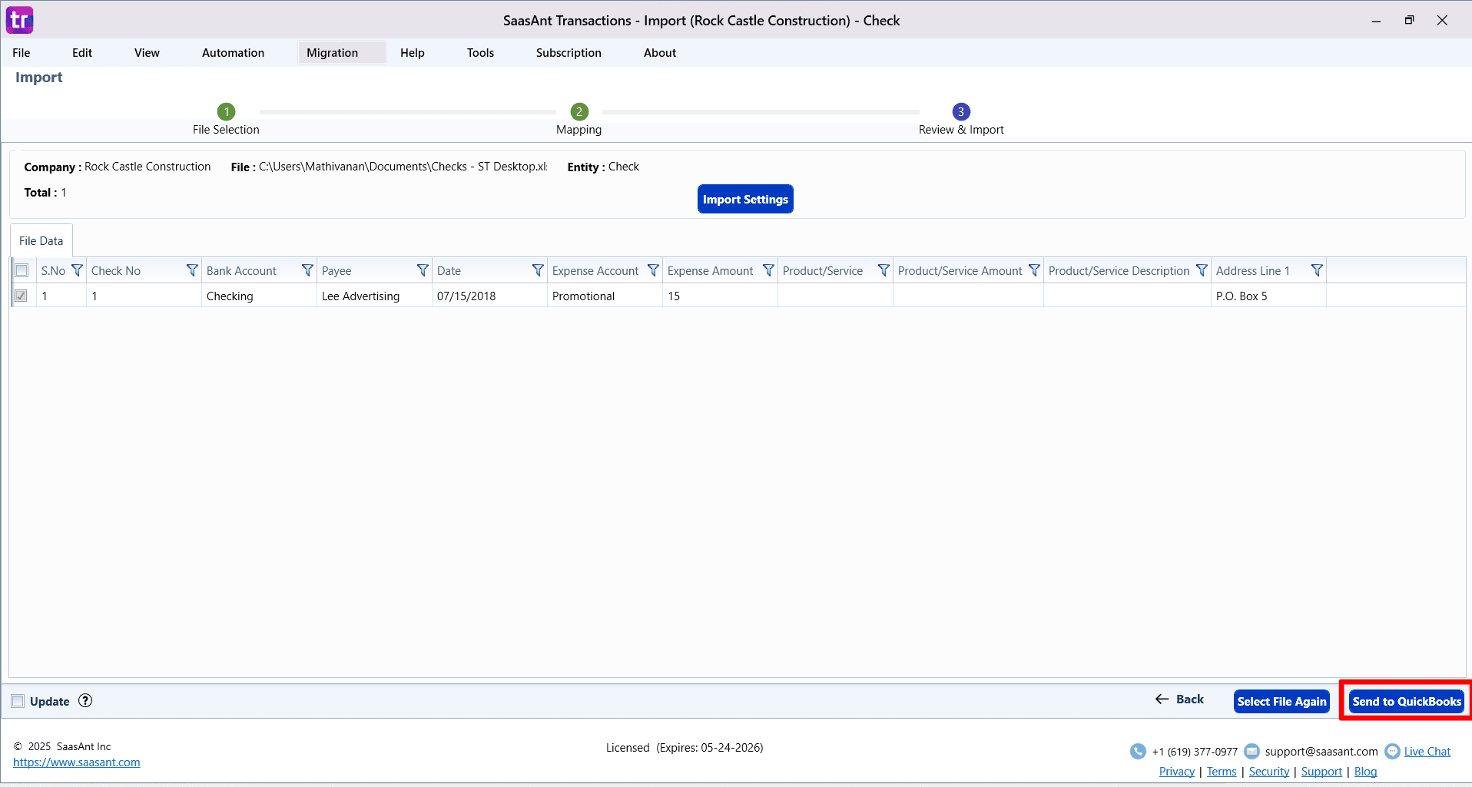Viewport: 1472px width, 787px height.
Task: Open the Automation menu
Action: point(233,53)
